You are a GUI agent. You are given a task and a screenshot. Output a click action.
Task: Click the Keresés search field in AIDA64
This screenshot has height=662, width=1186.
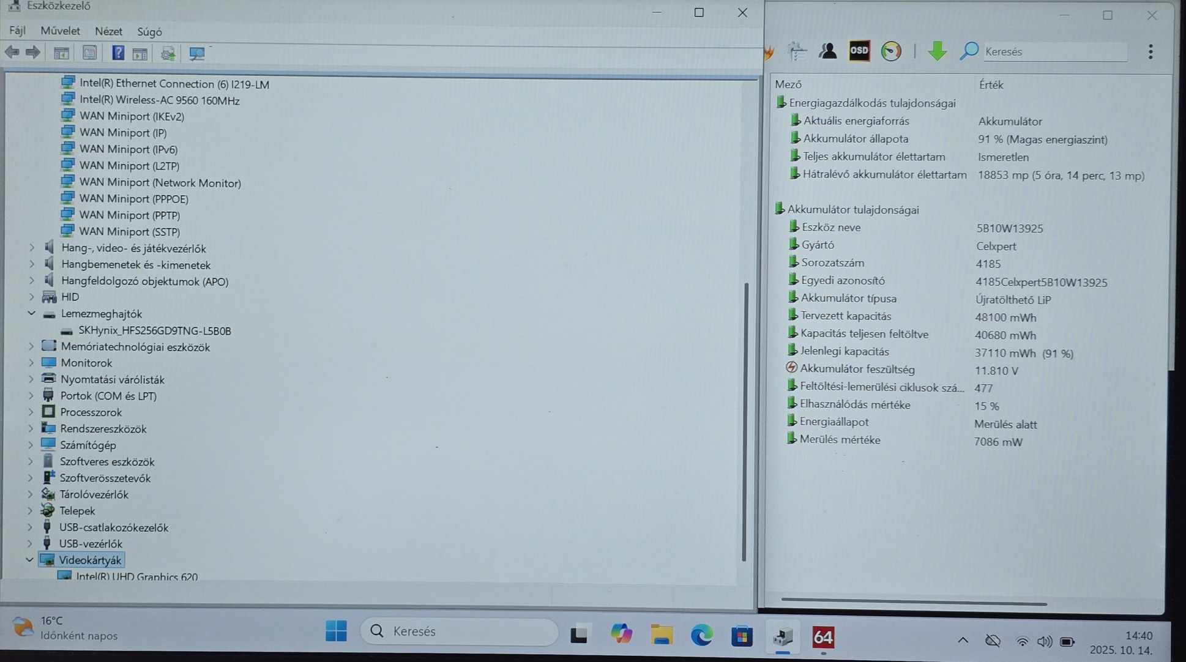click(x=1054, y=52)
